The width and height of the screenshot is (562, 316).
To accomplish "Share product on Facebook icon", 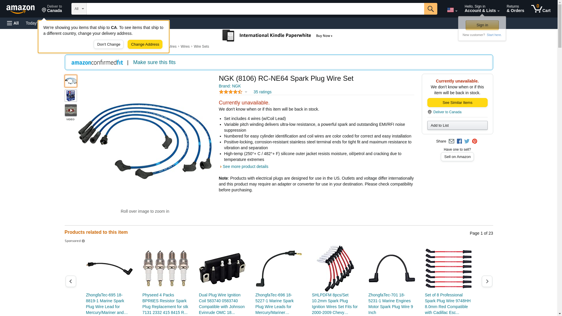I will [459, 141].
